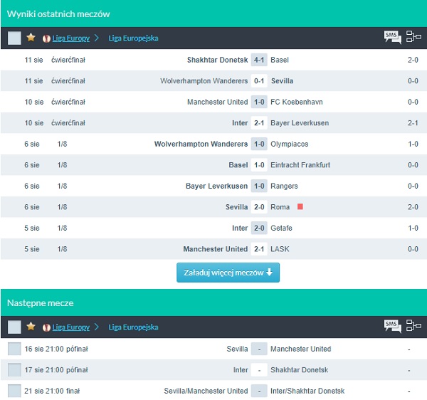Tick checkbox for the 21 sie final match
The image size is (427, 400).
[x=14, y=391]
